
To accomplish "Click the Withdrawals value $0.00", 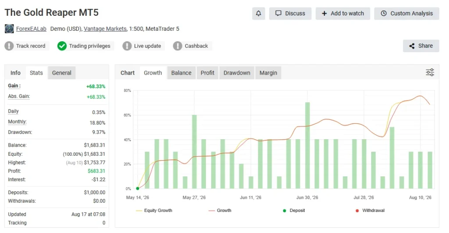I will 99,201.
